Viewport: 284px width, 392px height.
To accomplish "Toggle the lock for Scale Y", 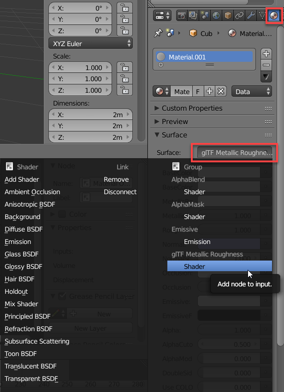I will pos(124,79).
